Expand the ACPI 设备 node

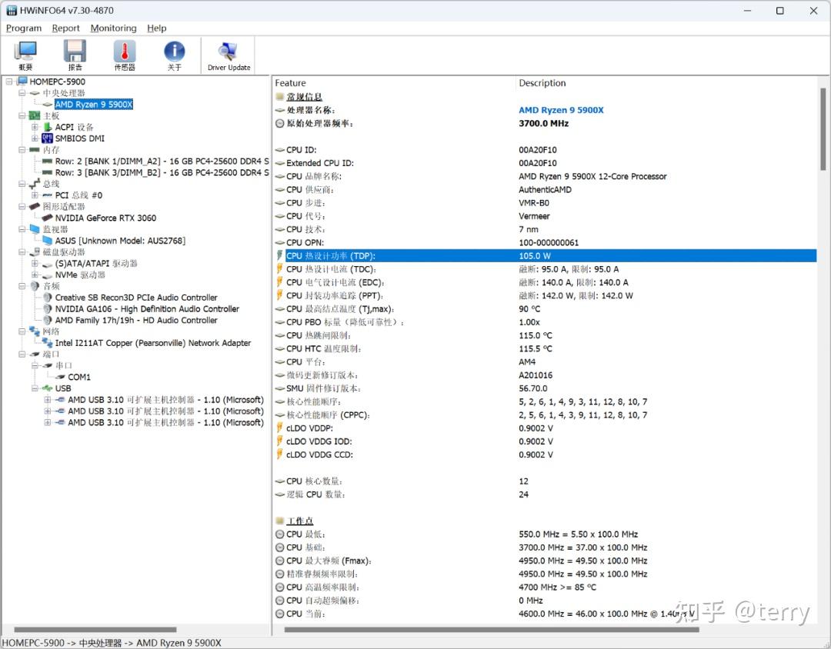(35, 127)
